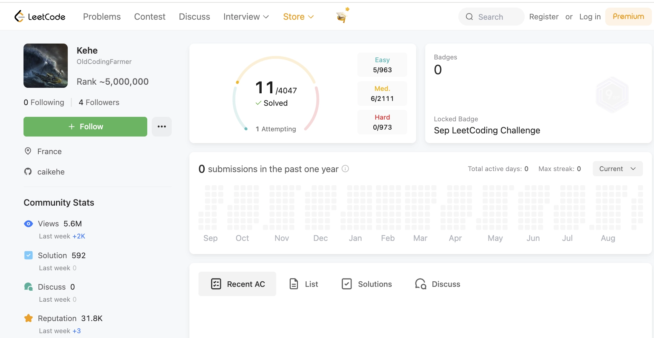Select the Discuss tab chat icon
Screen dimensions: 654x338
[421, 284]
